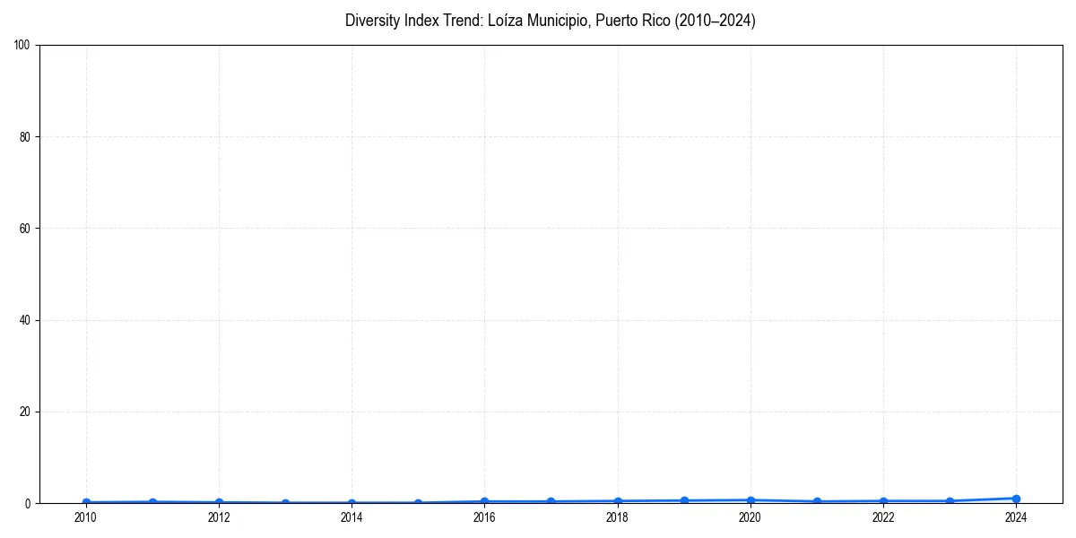This screenshot has height=538, width=1076.
Task: Select the 2010 x-axis label
Action: click(85, 517)
